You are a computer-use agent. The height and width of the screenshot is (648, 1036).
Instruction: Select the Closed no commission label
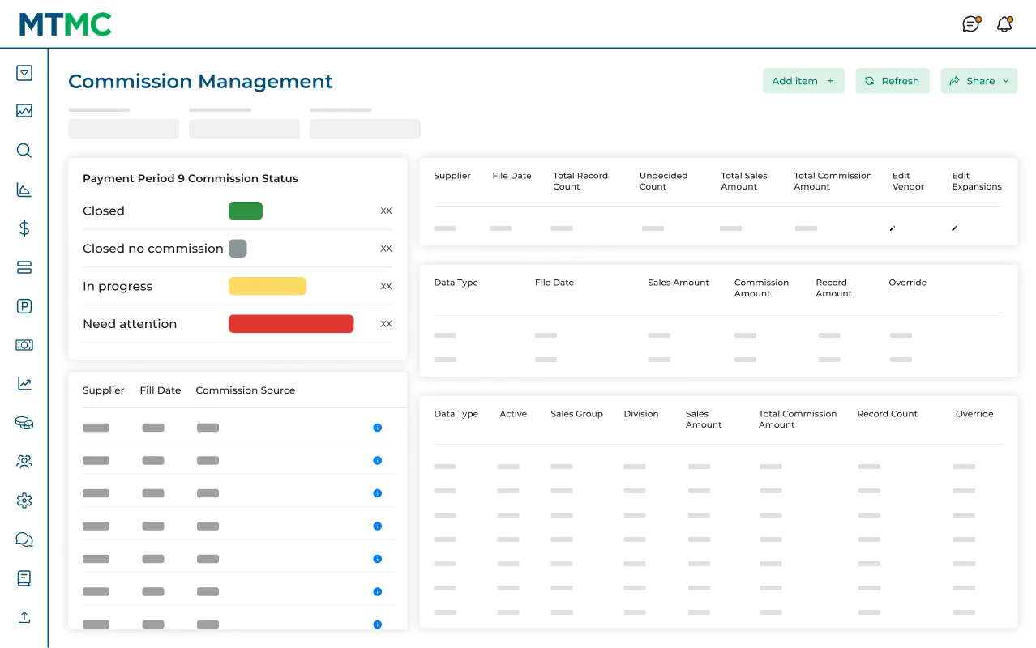[x=153, y=249]
